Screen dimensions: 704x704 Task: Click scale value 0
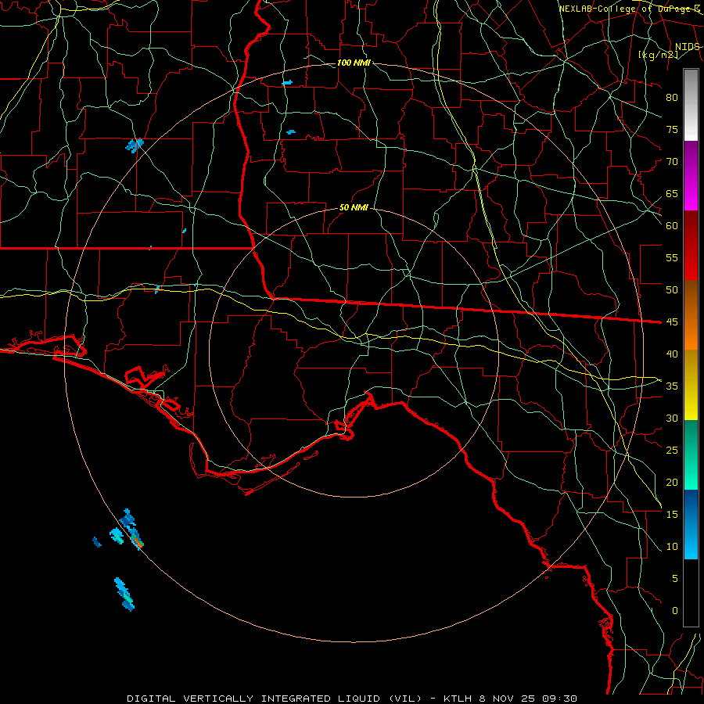(x=675, y=611)
